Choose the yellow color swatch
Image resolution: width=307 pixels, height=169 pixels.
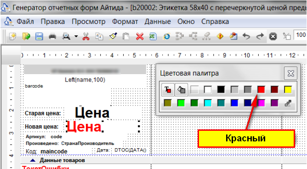click(288, 90)
